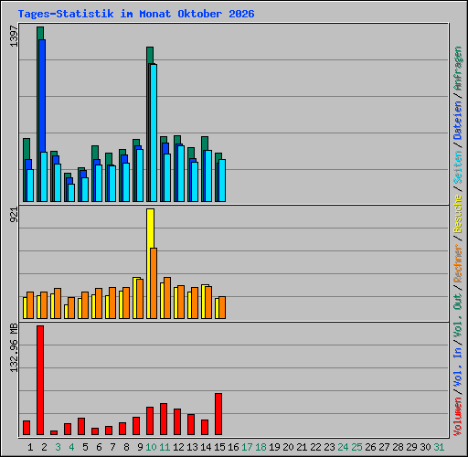This screenshot has width=468, height=457.
Task: Click day number "14" on the x-axis
Action: click(x=206, y=447)
